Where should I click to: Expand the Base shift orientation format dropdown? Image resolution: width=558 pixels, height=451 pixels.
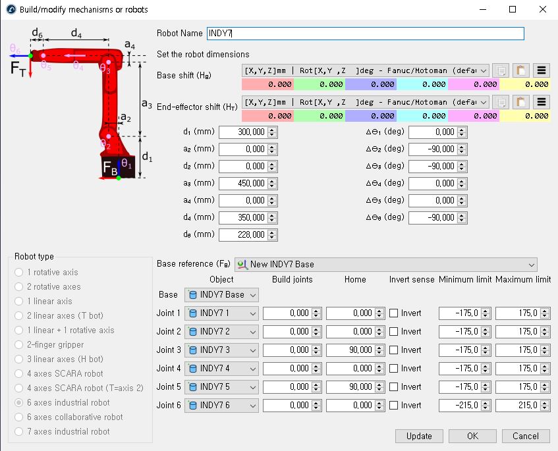[484, 70]
